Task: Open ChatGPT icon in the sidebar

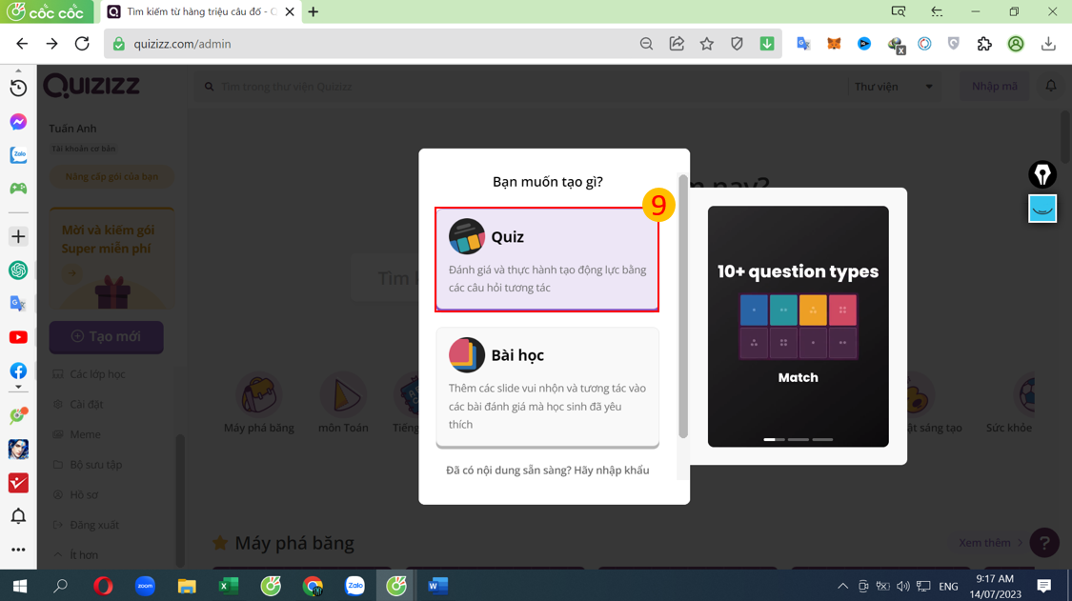Action: point(18,270)
